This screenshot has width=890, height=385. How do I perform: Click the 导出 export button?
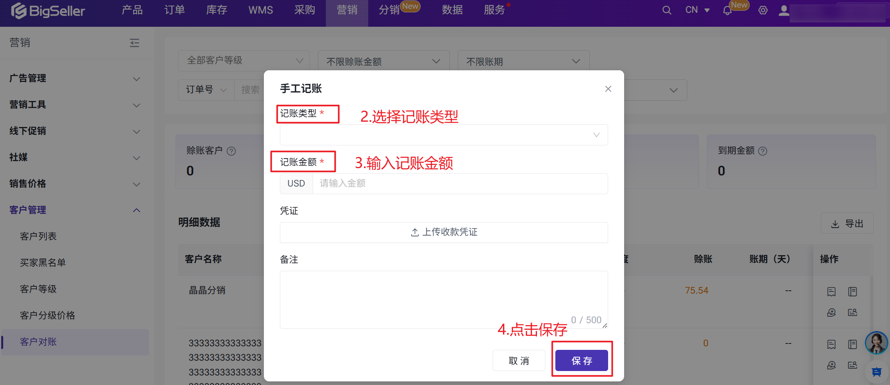[x=847, y=224]
